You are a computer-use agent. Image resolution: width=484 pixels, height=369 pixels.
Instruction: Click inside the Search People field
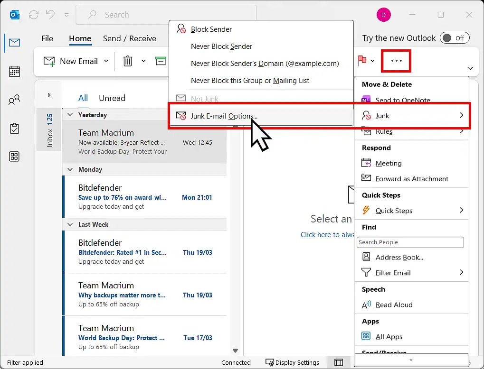point(410,242)
